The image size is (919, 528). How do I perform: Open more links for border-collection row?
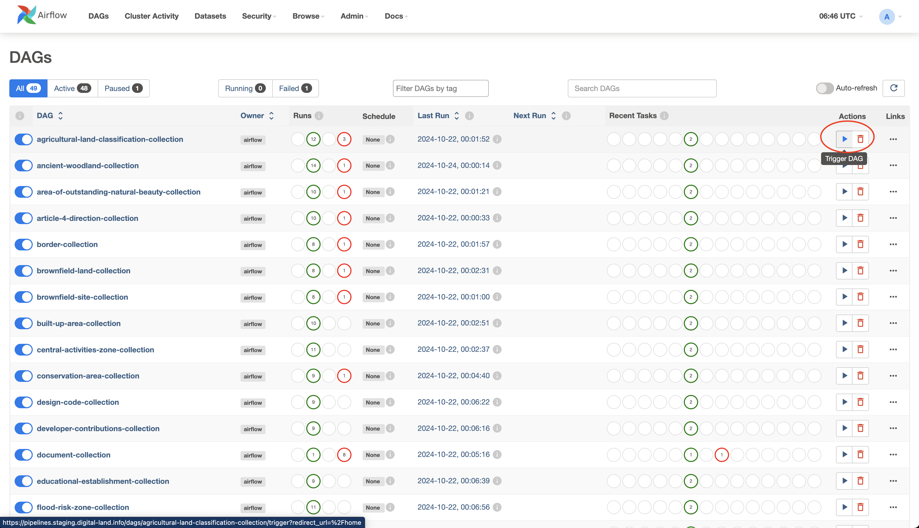pos(893,244)
